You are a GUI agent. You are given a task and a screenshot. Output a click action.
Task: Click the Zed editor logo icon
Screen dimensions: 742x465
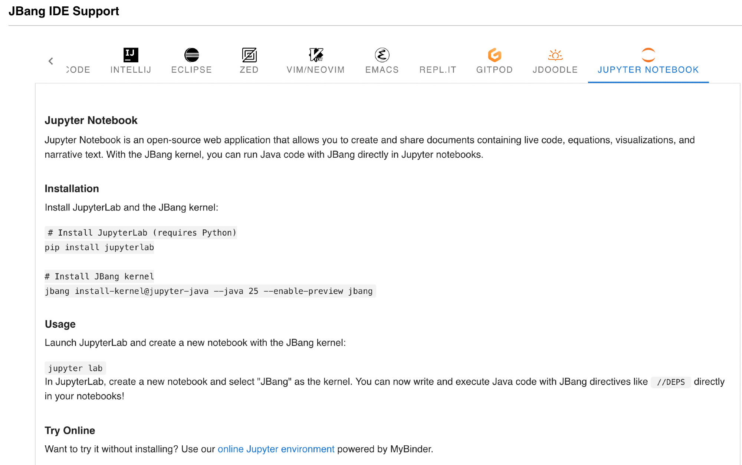(x=249, y=55)
